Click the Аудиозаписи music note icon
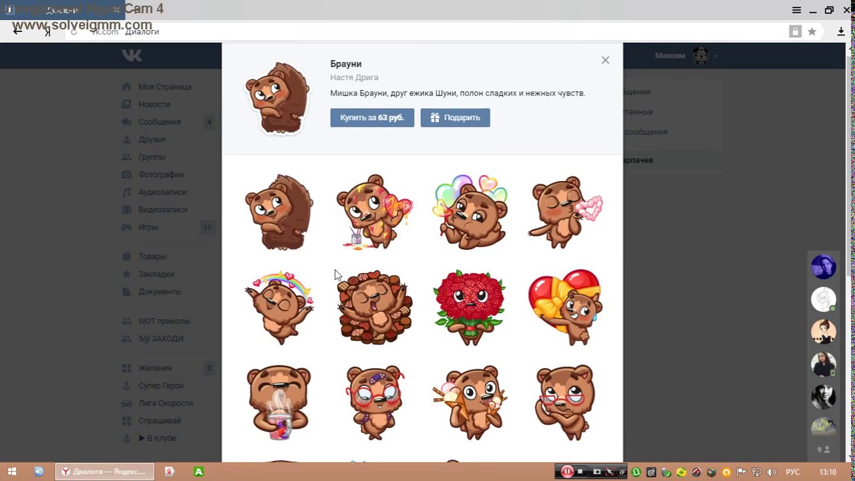855x481 pixels. point(126,192)
